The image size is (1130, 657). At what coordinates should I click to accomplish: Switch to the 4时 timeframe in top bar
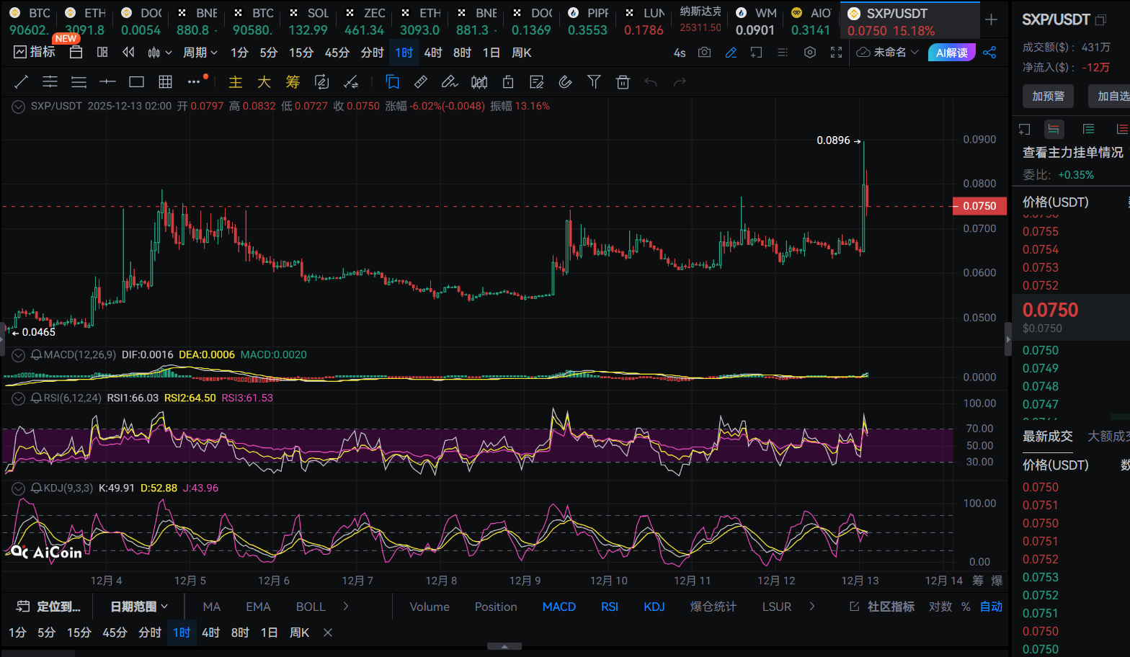[x=433, y=53]
